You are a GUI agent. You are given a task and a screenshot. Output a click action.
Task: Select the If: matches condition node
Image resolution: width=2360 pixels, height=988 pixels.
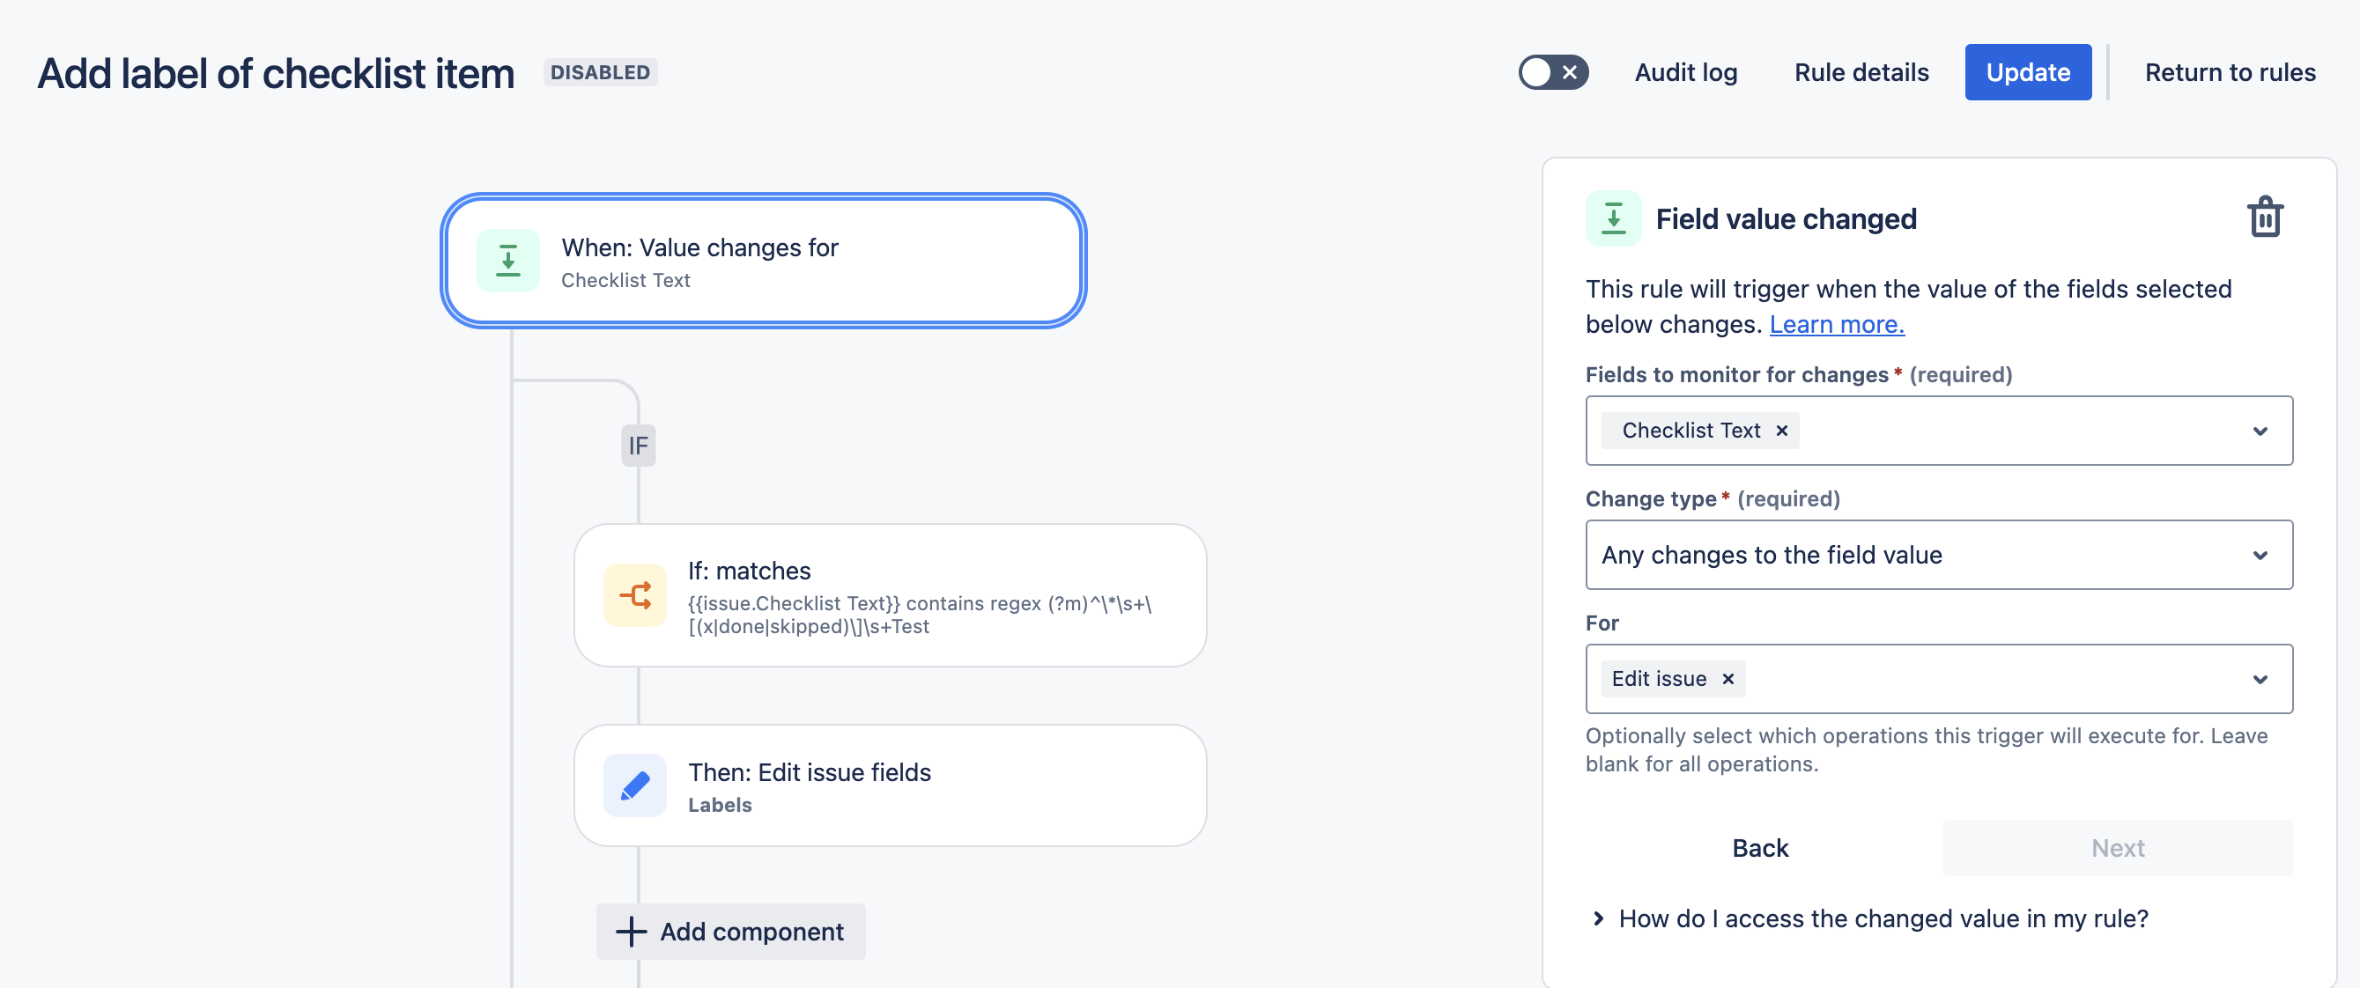point(889,595)
